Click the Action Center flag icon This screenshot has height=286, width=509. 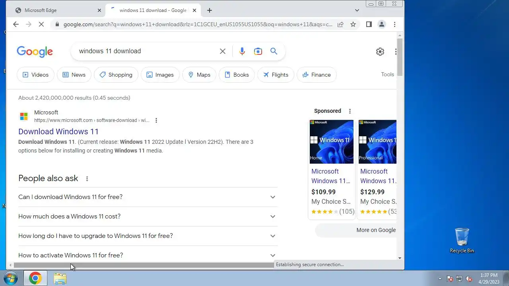[450, 279]
